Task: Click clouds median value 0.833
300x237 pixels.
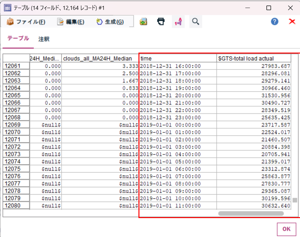Action: [x=100, y=88]
